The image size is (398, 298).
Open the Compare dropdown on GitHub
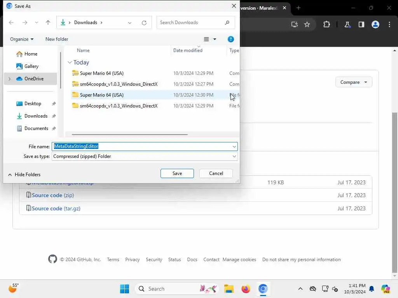354,82
